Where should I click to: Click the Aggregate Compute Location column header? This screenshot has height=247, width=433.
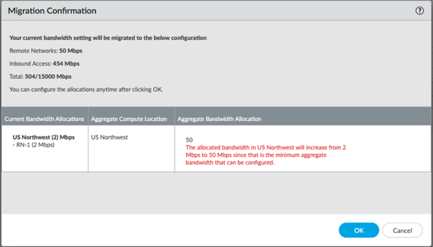tap(129, 119)
